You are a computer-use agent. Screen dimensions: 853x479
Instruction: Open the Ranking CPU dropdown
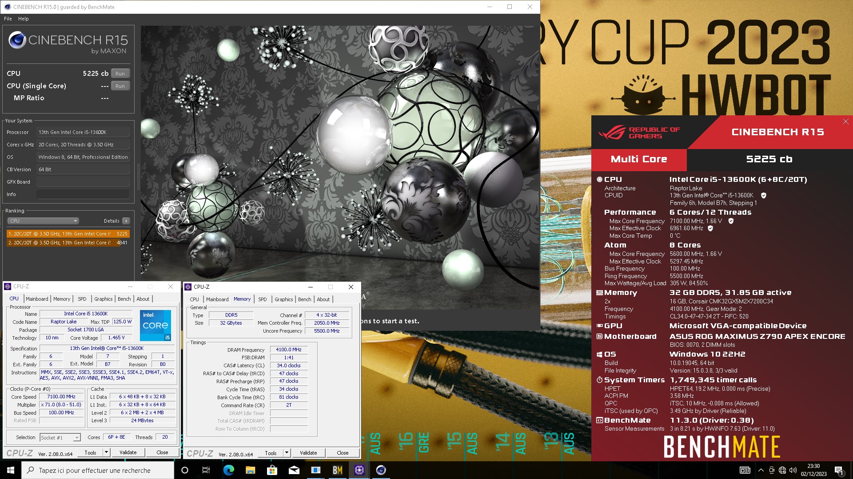coord(43,221)
